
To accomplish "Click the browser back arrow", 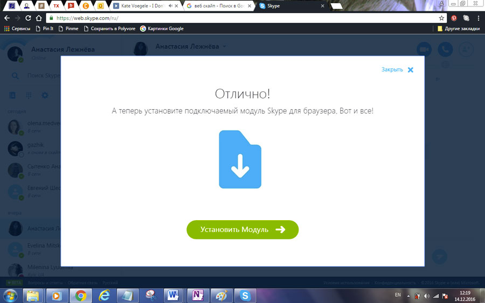I will [7, 18].
